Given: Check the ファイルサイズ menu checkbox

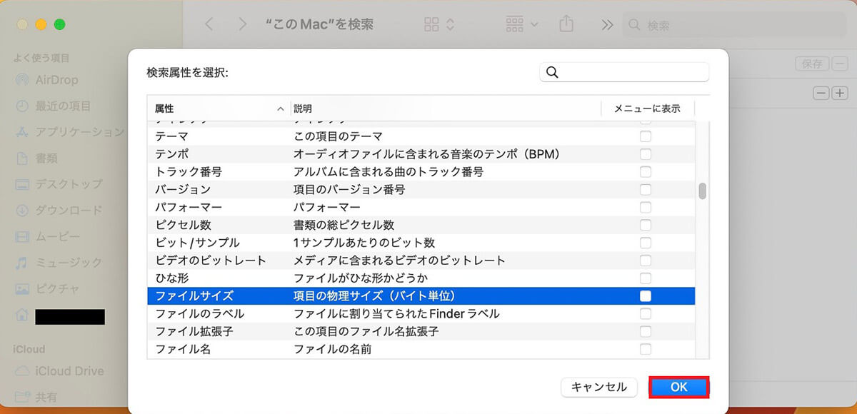Looking at the screenshot, I should [x=646, y=296].
